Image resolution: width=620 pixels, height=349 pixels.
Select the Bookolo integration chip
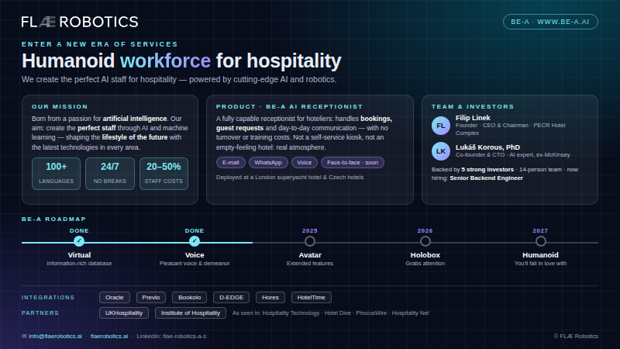[x=189, y=297]
